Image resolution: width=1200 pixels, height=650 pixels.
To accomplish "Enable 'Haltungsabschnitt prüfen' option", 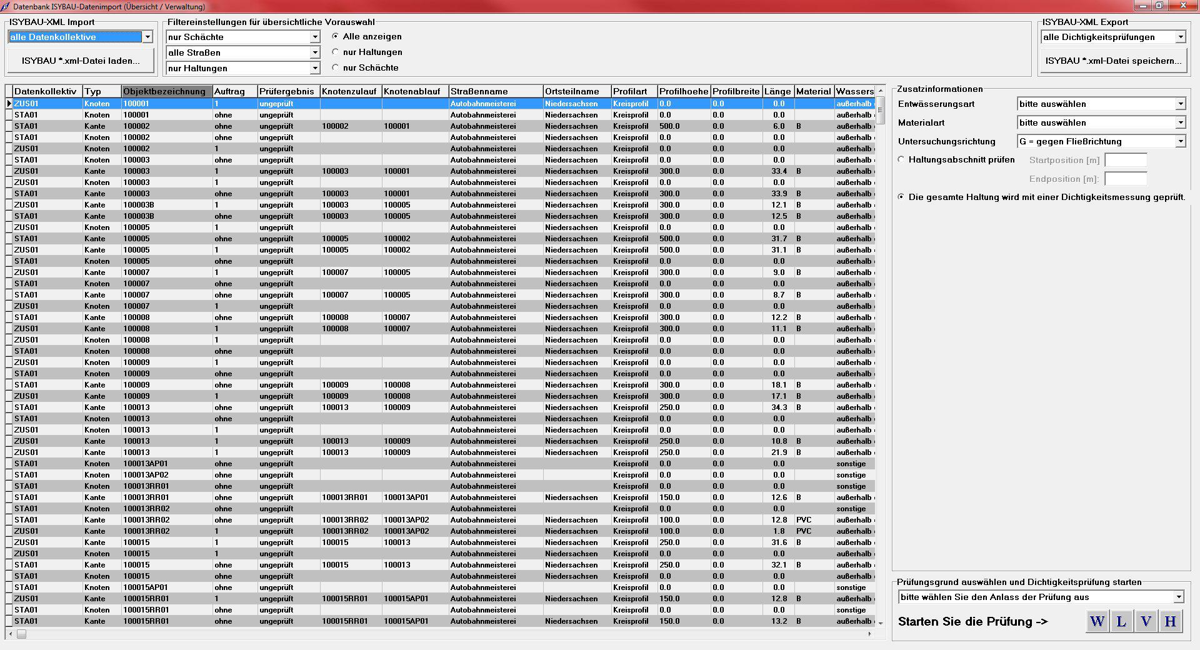I will pyautogui.click(x=900, y=160).
